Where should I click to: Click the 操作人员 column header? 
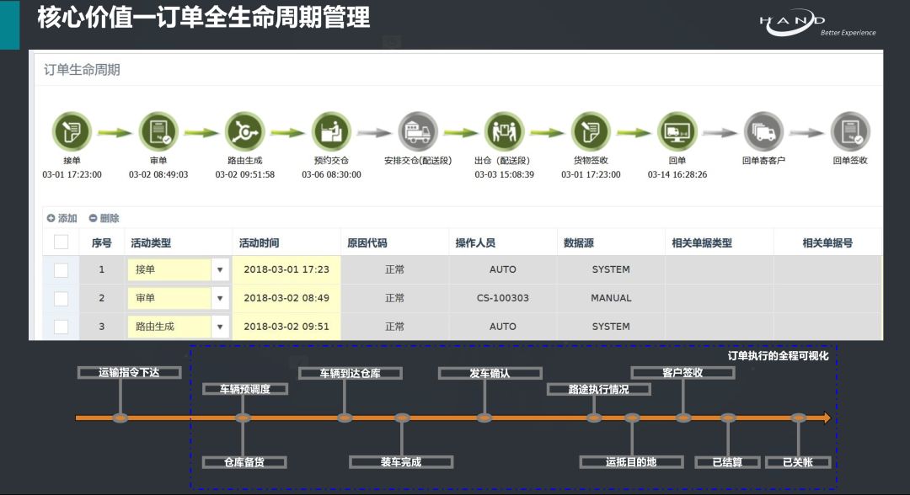coord(475,243)
